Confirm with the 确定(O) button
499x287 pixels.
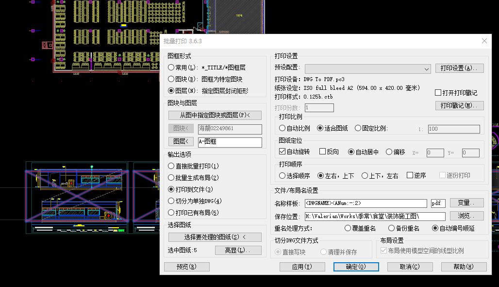pyautogui.click(x=356, y=267)
